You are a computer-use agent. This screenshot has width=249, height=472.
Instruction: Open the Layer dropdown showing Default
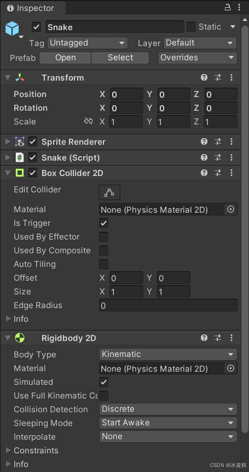pyautogui.click(x=200, y=43)
